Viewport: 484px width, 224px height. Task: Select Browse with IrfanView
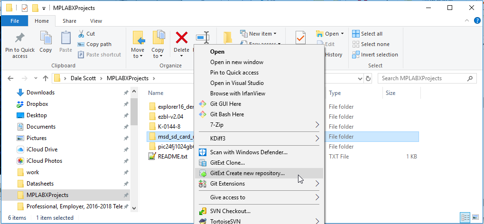238,93
